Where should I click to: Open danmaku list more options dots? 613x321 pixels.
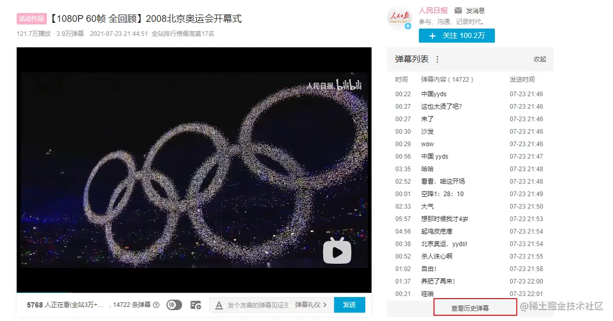pos(438,59)
